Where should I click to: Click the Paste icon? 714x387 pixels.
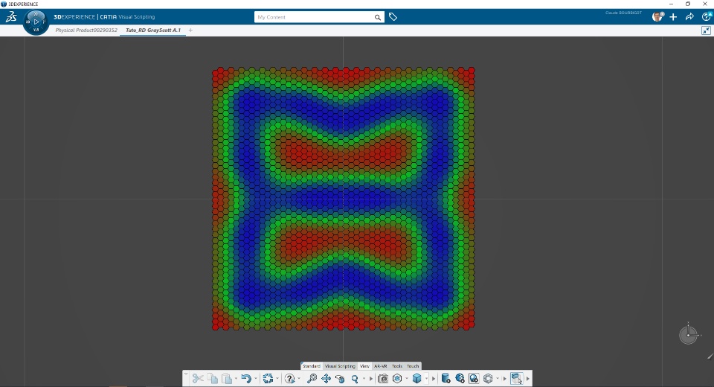coord(227,378)
